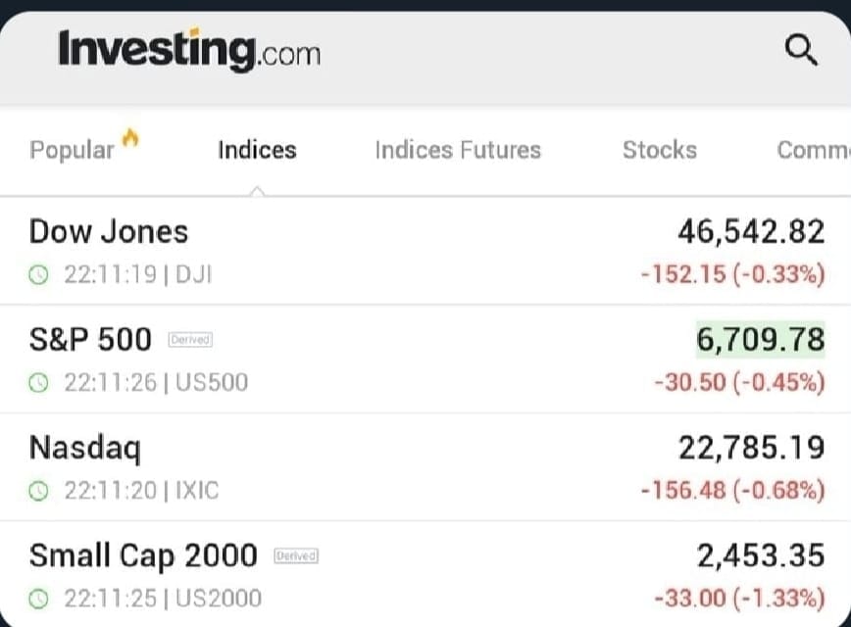Select the Indices tab
This screenshot has height=627, width=851.
[x=257, y=150]
